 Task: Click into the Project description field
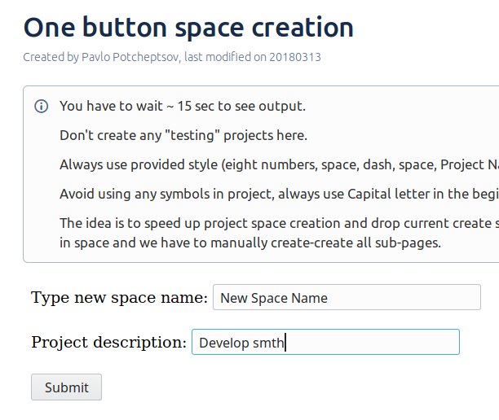tap(325, 342)
